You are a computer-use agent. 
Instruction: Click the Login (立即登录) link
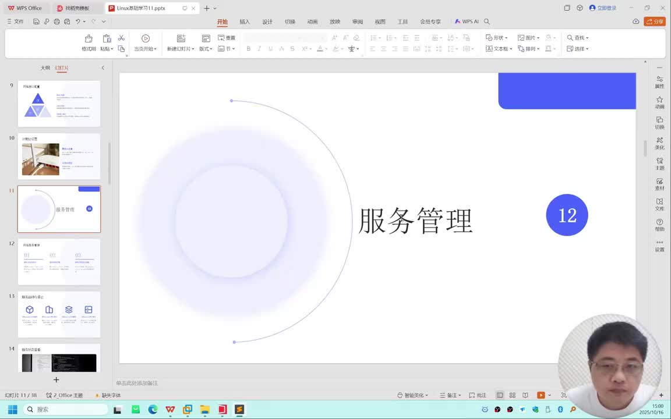pyautogui.click(x=603, y=8)
